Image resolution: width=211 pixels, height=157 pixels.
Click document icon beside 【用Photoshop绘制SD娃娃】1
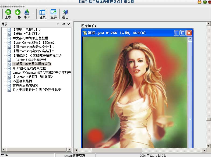[x=9, y=47]
